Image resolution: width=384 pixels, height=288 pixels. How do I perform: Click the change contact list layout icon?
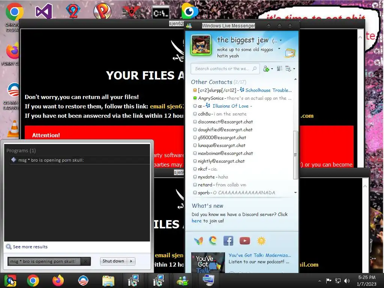coord(279,69)
